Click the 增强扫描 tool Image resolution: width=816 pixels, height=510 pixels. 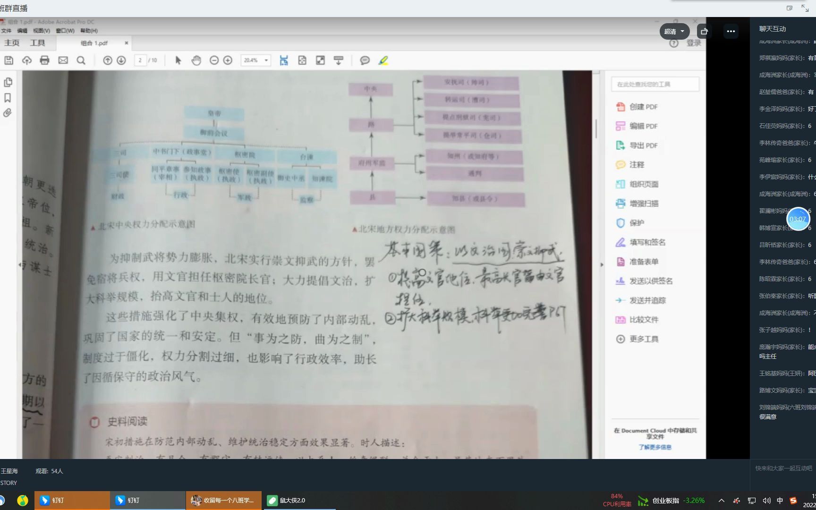click(x=637, y=204)
